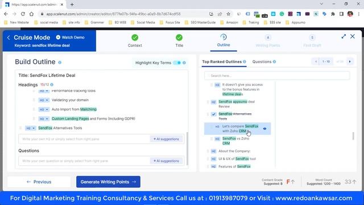Go to Context step

pos(135,40)
